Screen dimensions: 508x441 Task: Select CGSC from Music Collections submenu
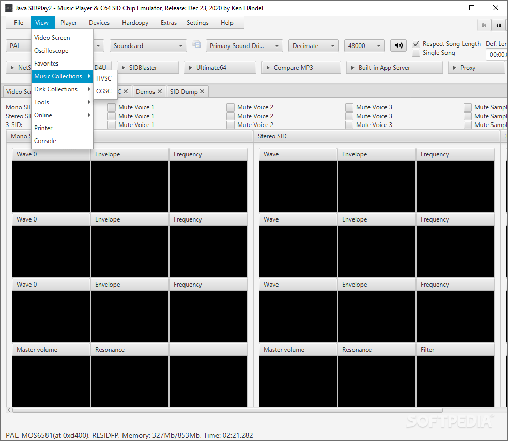[105, 91]
